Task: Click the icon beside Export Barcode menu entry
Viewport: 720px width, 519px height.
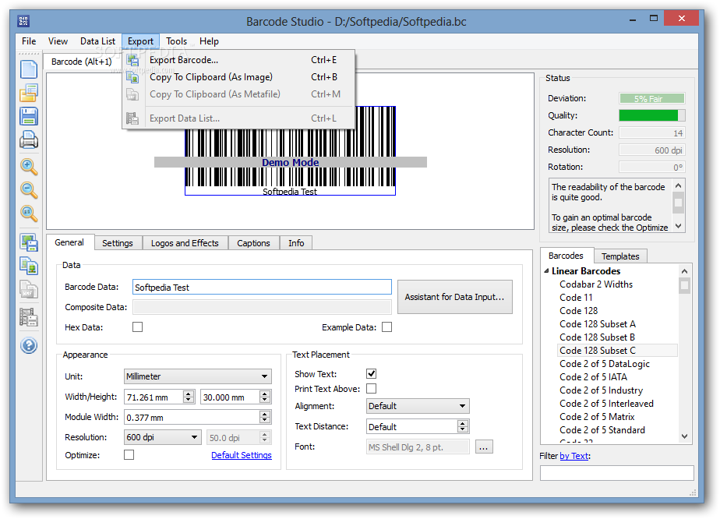Action: point(132,60)
